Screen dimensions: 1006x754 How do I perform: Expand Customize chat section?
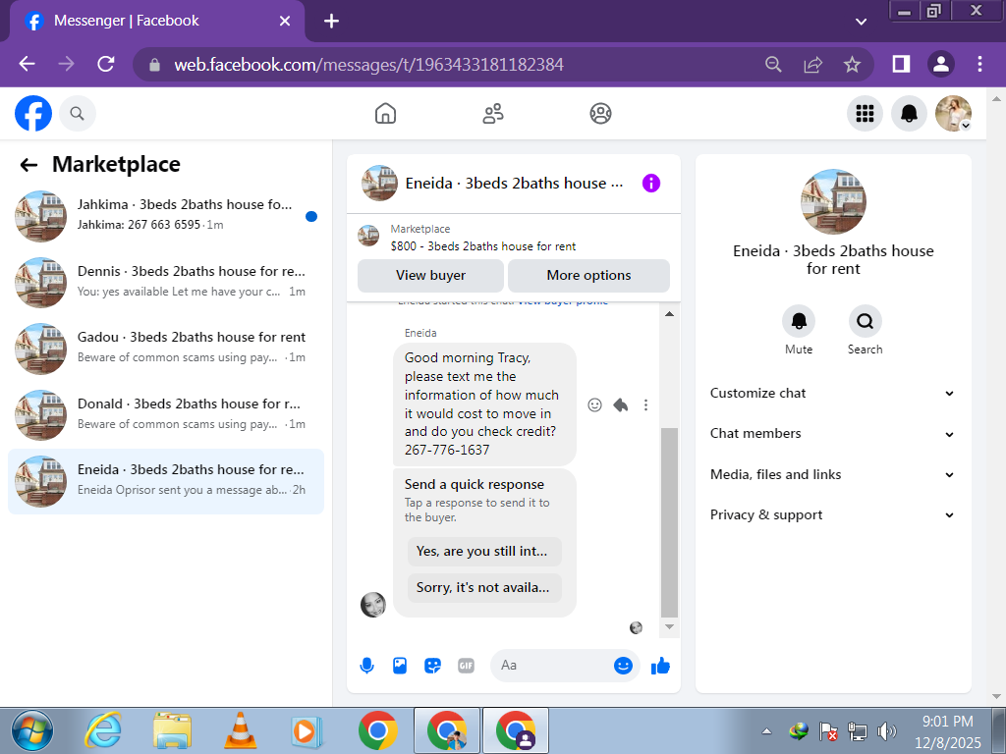833,394
